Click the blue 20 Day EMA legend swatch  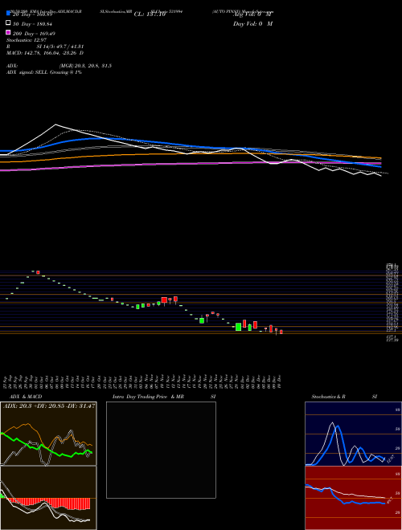(x=8, y=14)
